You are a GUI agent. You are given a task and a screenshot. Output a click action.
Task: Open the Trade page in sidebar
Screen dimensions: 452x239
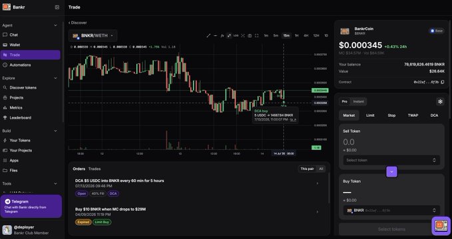(x=30, y=55)
